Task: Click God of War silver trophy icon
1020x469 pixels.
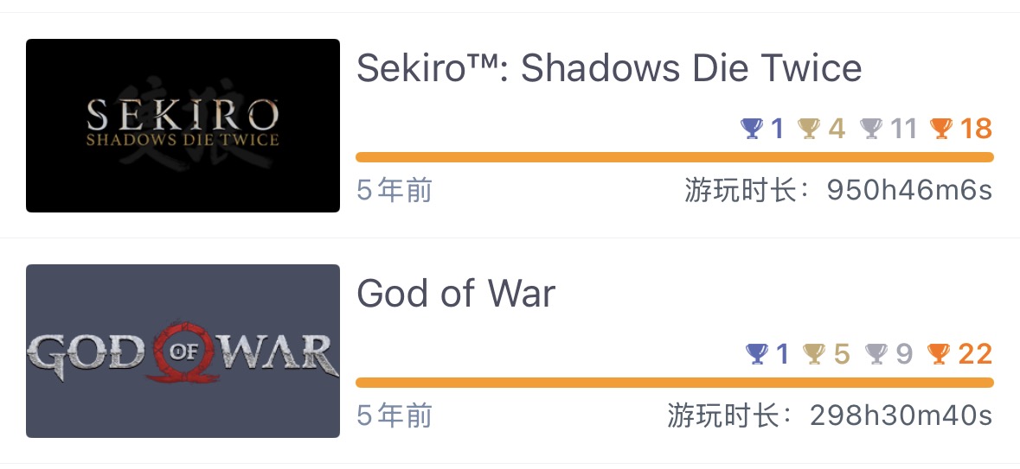Action: [876, 354]
